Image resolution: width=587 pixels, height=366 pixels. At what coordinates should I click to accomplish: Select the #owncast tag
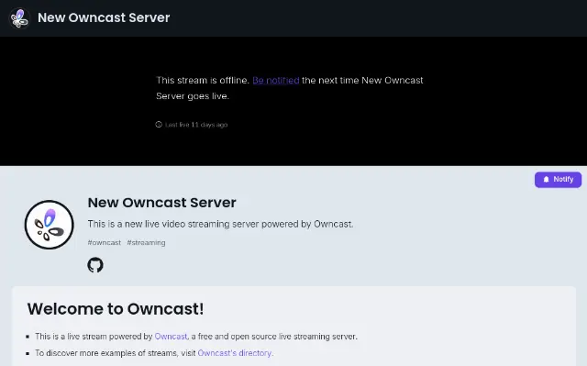pyautogui.click(x=104, y=242)
